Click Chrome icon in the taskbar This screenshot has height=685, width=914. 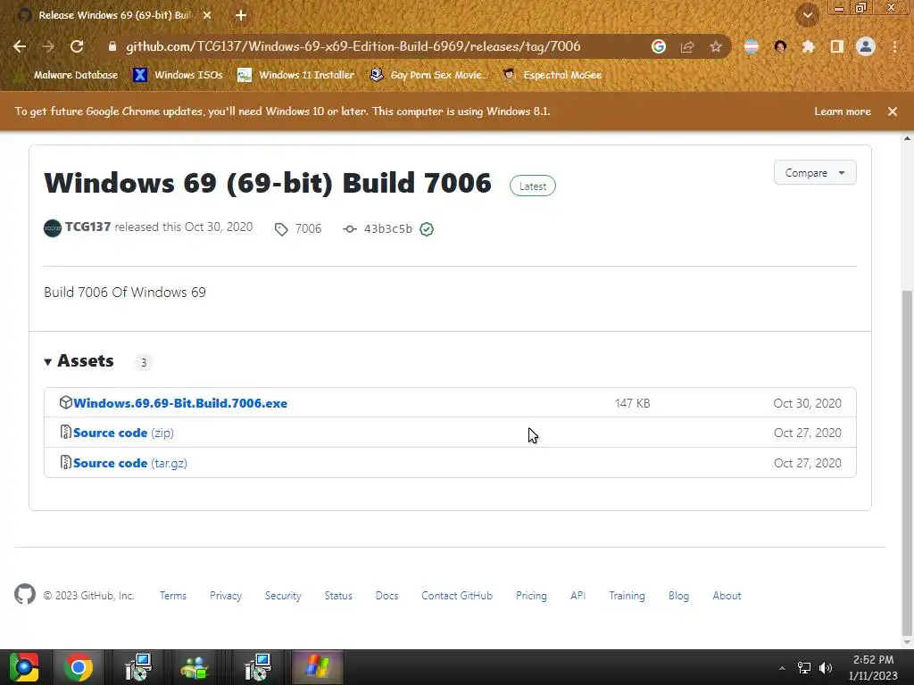click(79, 667)
